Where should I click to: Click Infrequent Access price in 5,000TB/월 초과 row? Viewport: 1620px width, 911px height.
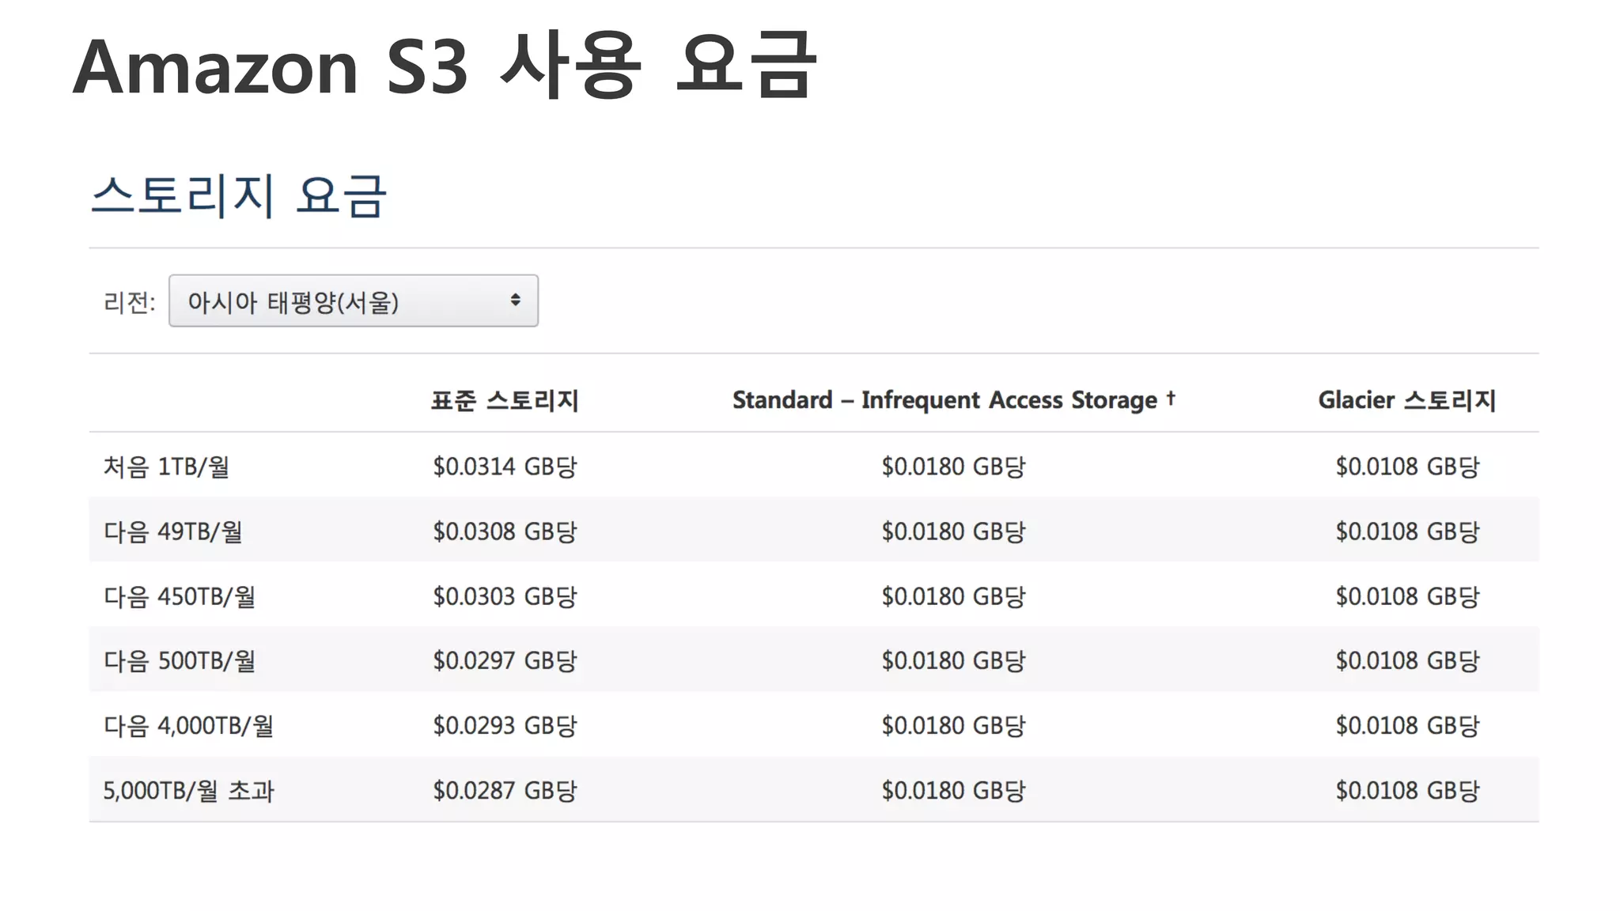(x=952, y=791)
